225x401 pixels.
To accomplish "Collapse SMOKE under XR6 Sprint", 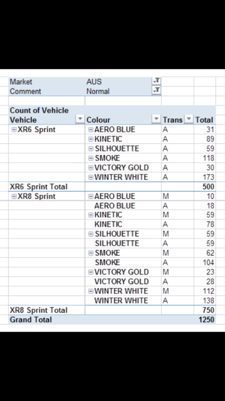I will pyautogui.click(x=91, y=158).
